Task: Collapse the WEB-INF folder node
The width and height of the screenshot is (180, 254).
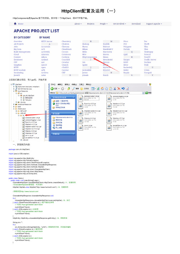Action: [x=16, y=113]
